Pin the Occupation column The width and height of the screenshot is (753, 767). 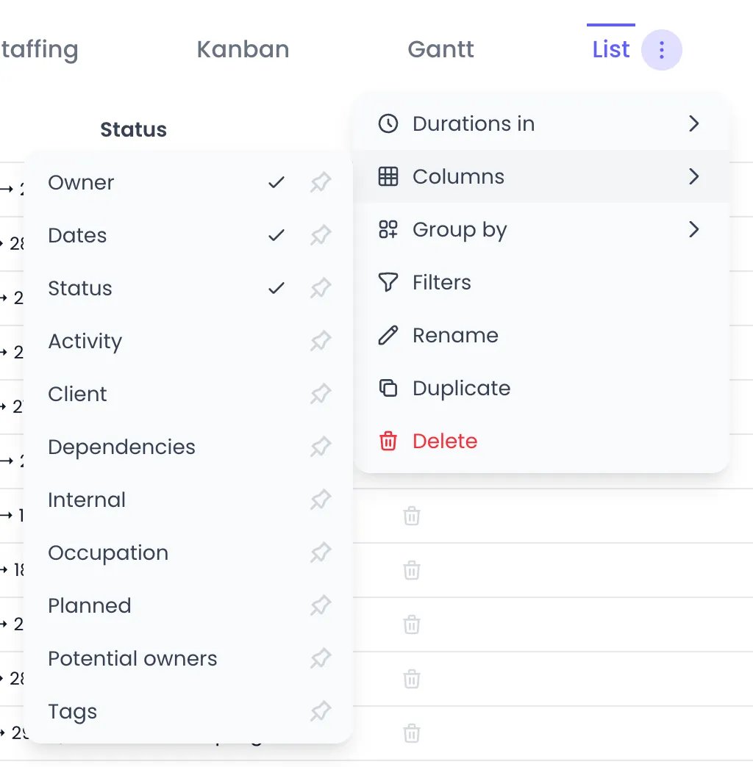pos(321,552)
